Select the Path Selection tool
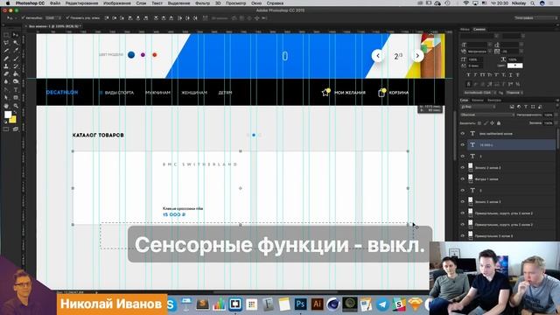 tap(6, 97)
